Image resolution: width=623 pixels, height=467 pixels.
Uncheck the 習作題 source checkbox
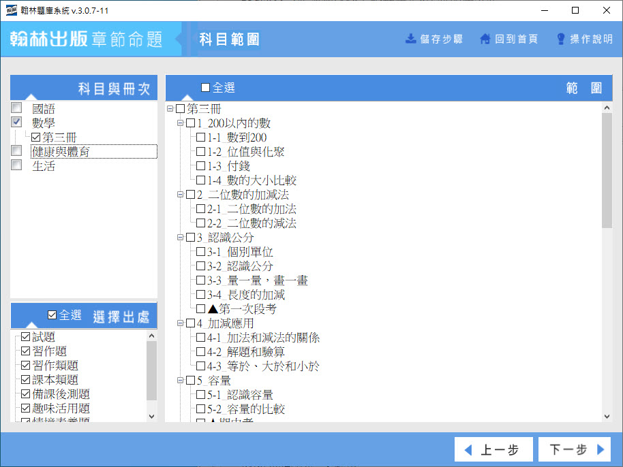(x=26, y=351)
